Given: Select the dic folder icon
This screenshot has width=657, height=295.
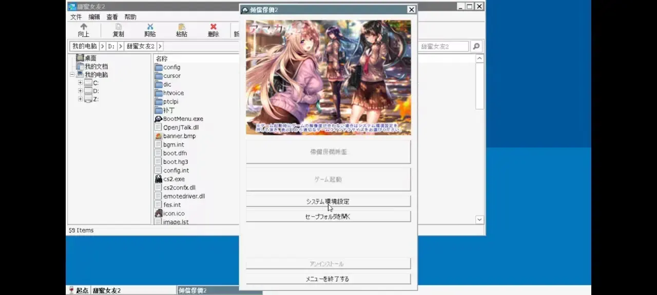Looking at the screenshot, I should click(159, 85).
